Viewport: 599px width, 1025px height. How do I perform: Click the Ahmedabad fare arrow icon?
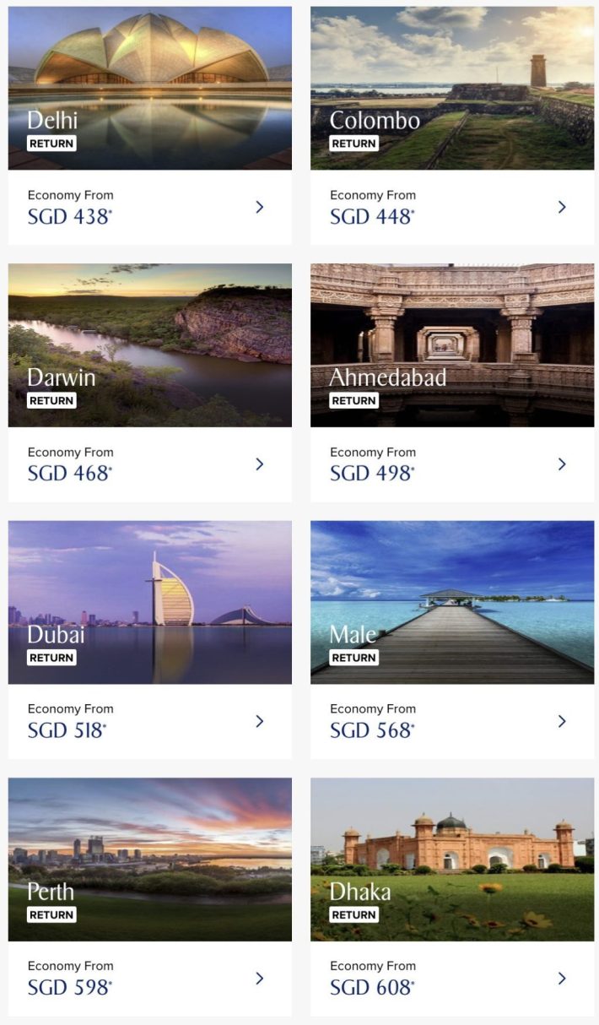coord(562,464)
